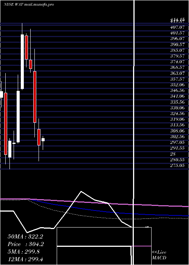Image resolution: width=189 pixels, height=265 pixels.
Task: Click the 330.06 price axis label
Action: click(177, 108)
